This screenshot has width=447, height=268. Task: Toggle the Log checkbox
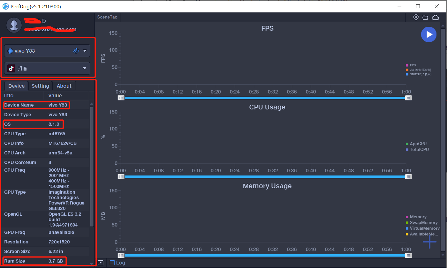112,263
